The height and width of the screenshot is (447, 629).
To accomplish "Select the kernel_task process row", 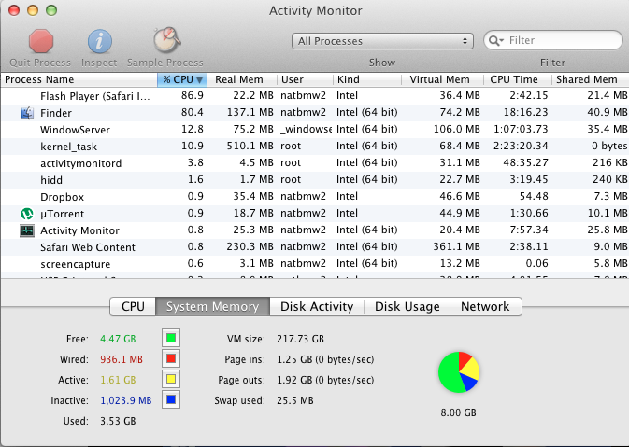I will (x=314, y=147).
